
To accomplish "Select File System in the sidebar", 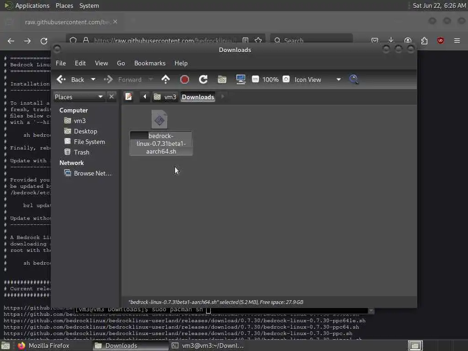I will [x=85, y=142].
